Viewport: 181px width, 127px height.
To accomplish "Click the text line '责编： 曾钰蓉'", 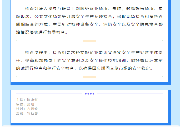I will (27, 113).
